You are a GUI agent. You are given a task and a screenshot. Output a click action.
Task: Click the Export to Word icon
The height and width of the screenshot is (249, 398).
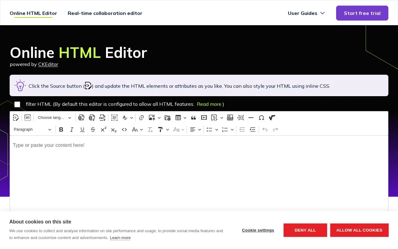click(92, 118)
